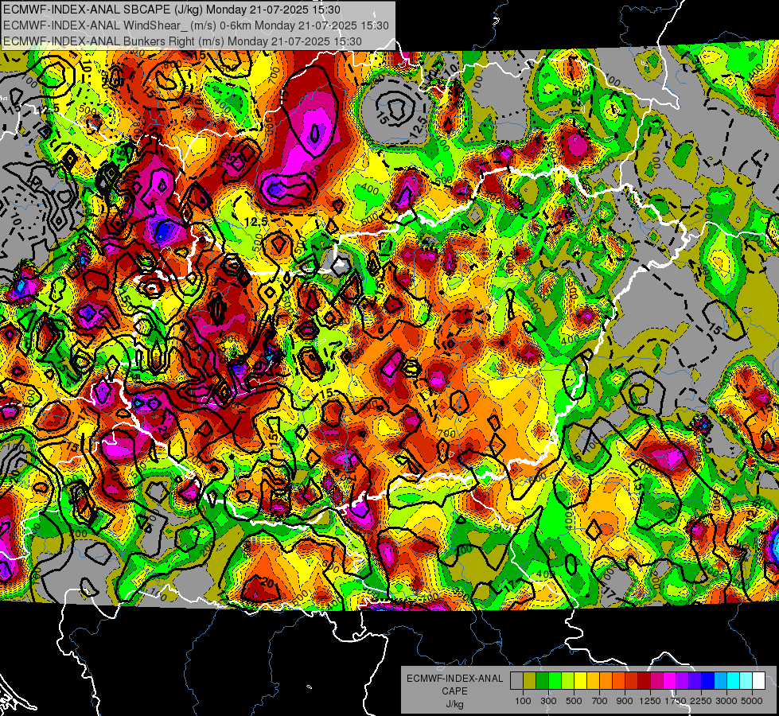Click the legend's 900 value label
This screenshot has width=779, height=716.
(x=625, y=701)
